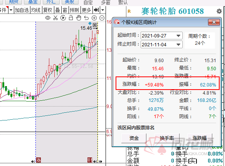The width and height of the screenshot is (225, 166).
Task: Click 换手 value 49.87%
Action: coord(156,109)
